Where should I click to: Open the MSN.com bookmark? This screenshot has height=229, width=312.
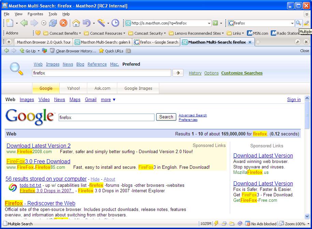(257, 33)
